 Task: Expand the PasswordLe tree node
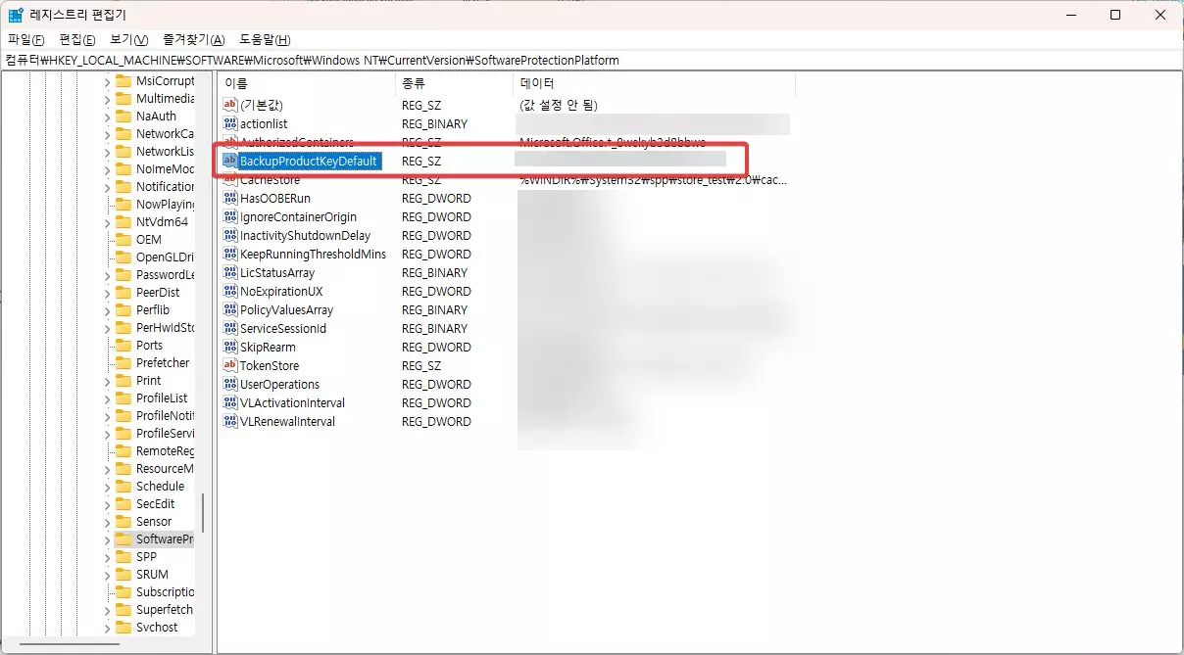(107, 274)
